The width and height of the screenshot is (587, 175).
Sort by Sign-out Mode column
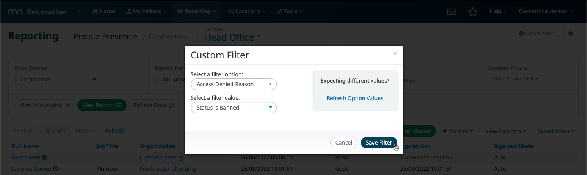(513, 146)
